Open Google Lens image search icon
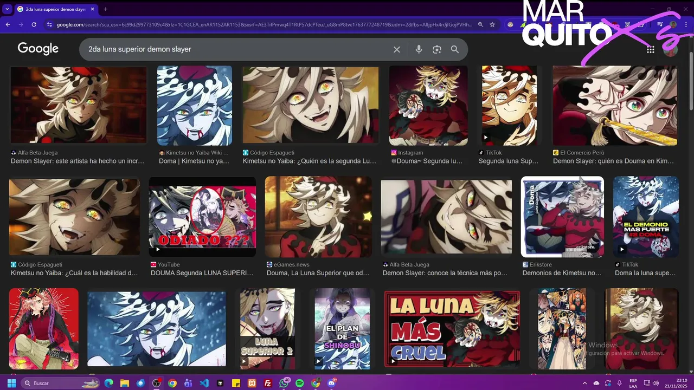Image resolution: width=694 pixels, height=390 pixels. tap(437, 49)
